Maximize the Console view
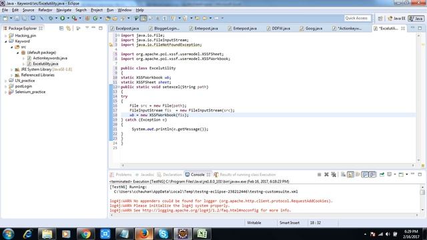 (x=420, y=175)
